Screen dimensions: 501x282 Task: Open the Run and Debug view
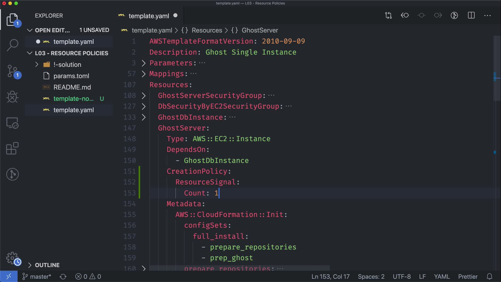[12, 97]
